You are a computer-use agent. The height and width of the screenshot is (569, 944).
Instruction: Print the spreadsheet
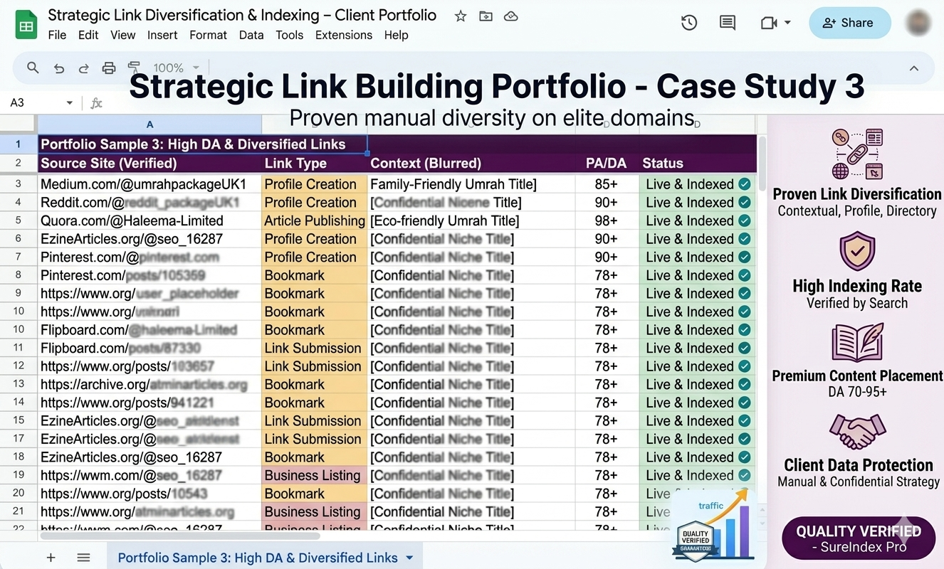[x=108, y=68]
